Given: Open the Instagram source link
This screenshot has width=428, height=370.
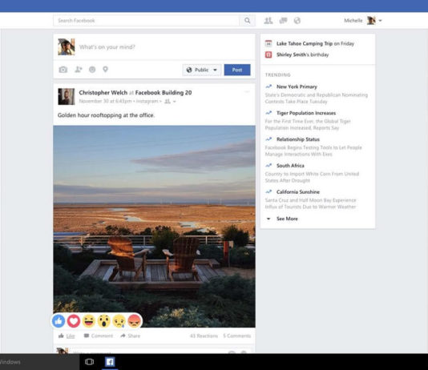Looking at the screenshot, I should 147,101.
